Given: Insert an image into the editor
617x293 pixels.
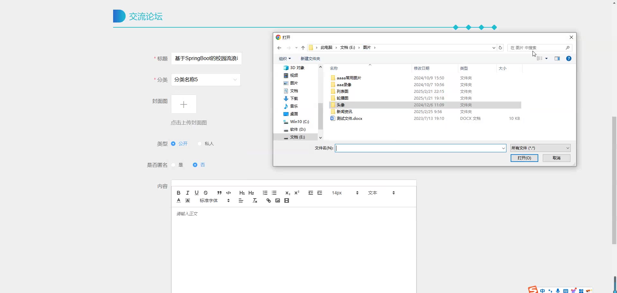Looking at the screenshot, I should (x=278, y=201).
